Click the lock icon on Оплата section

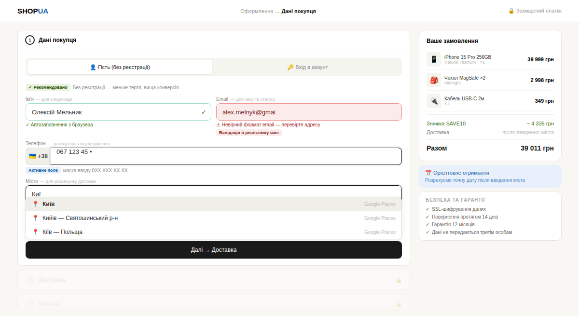click(399, 304)
